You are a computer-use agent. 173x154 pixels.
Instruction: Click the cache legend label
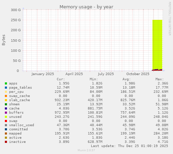pyautogui.click(x=14, y=108)
